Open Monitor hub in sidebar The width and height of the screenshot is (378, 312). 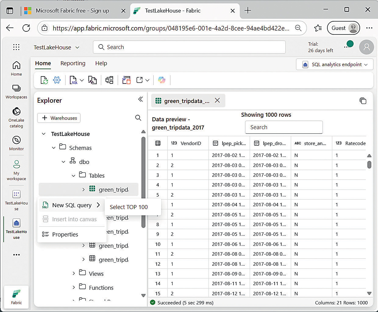[16, 143]
